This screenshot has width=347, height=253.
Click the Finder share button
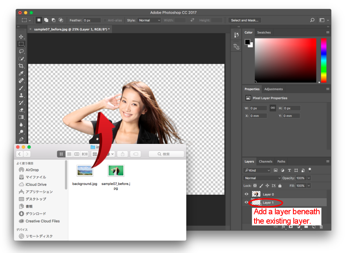[x=123, y=154]
